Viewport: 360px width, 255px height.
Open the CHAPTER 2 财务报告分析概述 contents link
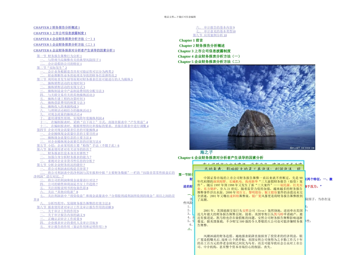click(56, 27)
